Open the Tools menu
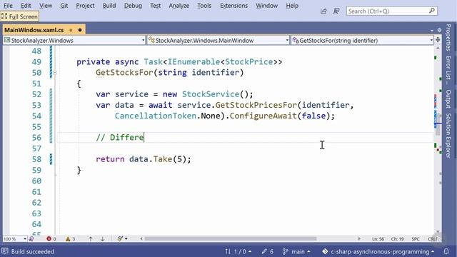The width and height of the screenshot is (457, 257). point(204,6)
